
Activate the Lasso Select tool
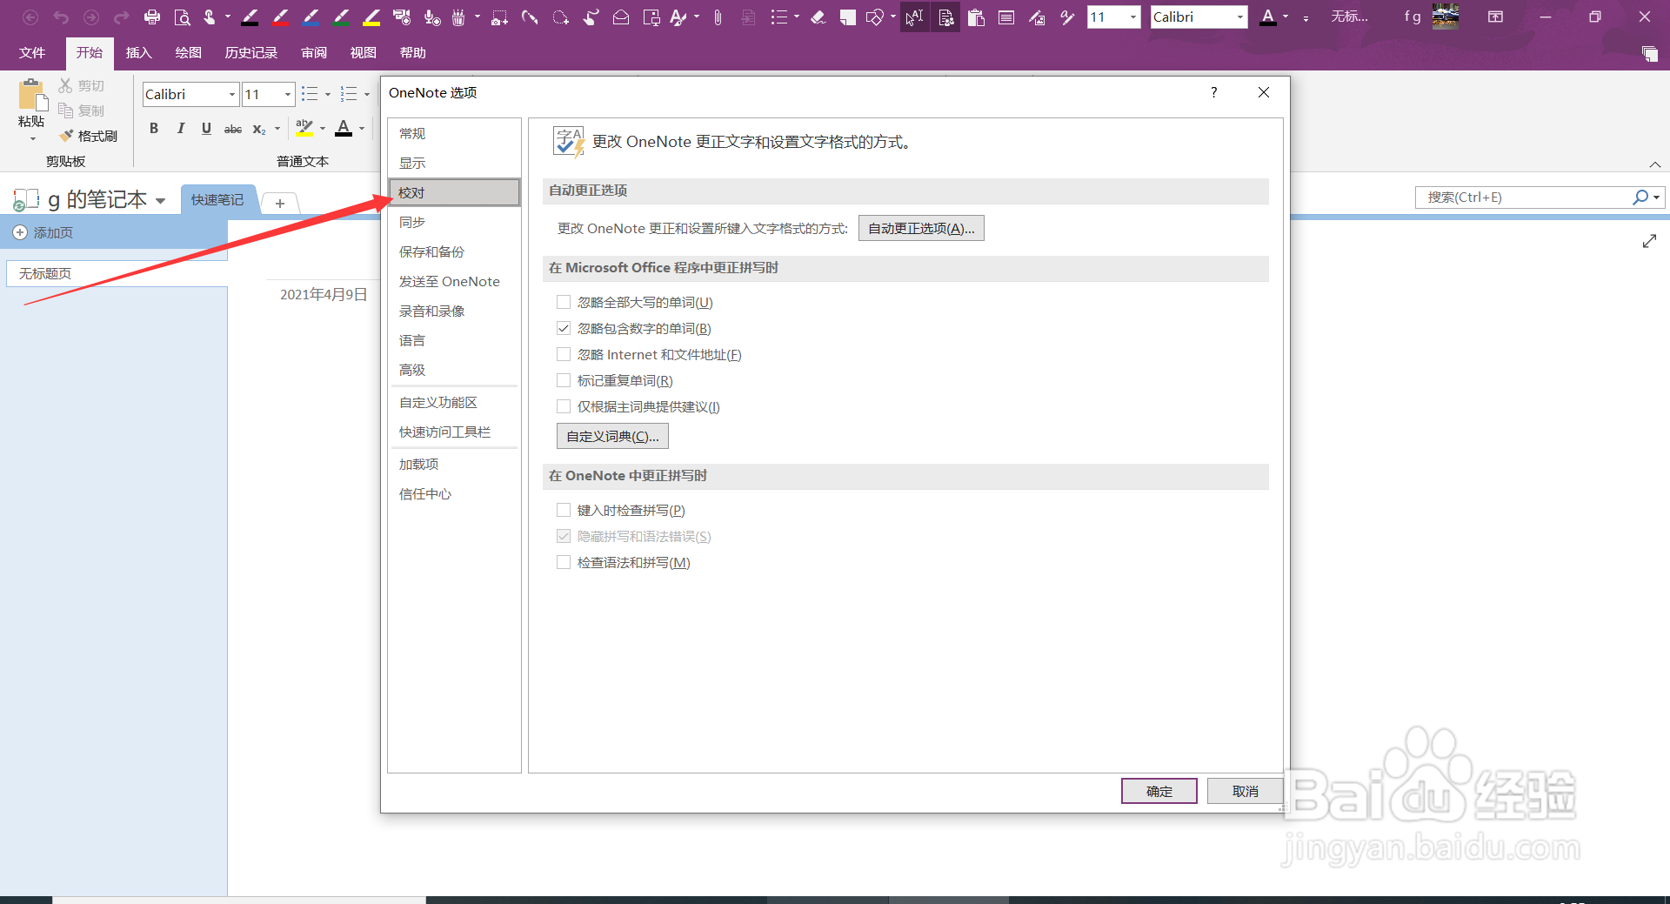tap(560, 17)
